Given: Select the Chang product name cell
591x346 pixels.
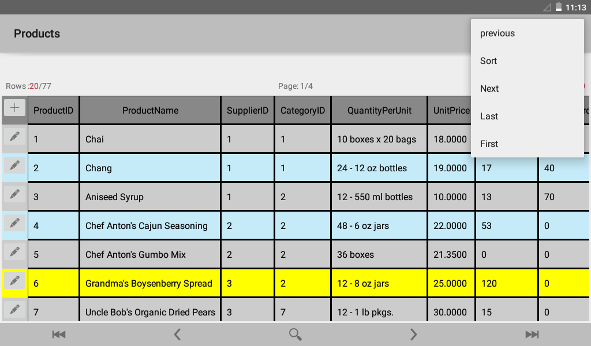Looking at the screenshot, I should (x=150, y=168).
